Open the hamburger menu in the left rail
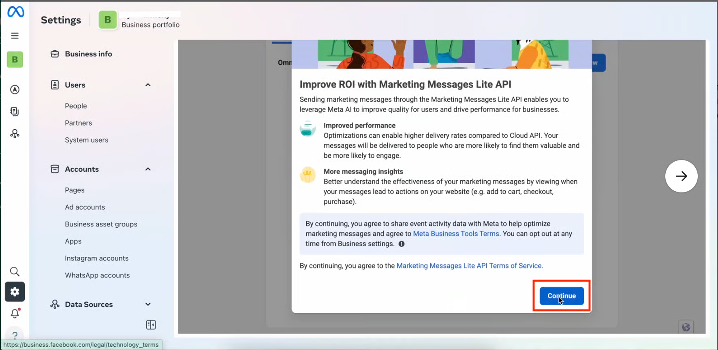Viewport: 718px width, 350px height. click(x=15, y=36)
